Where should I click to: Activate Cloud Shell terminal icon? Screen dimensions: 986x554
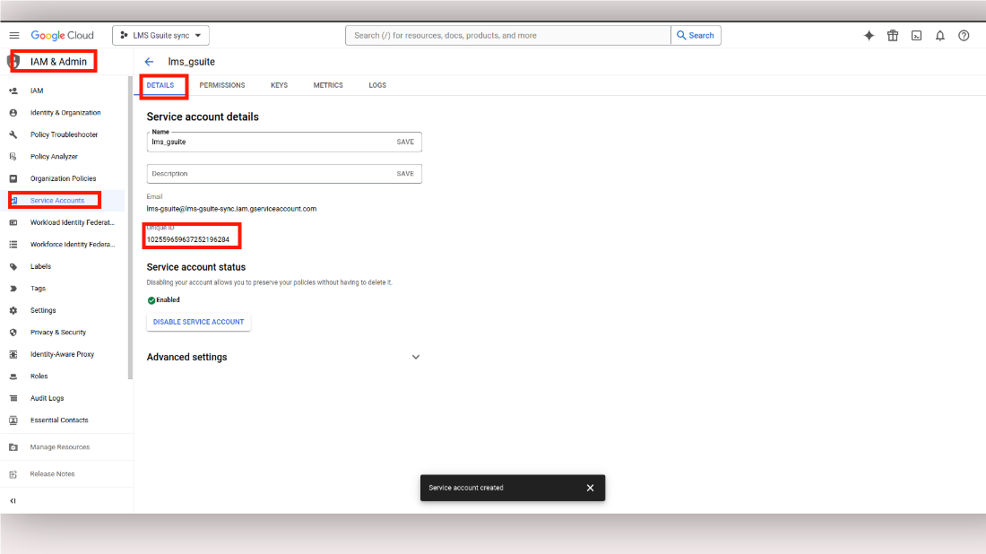(x=916, y=35)
